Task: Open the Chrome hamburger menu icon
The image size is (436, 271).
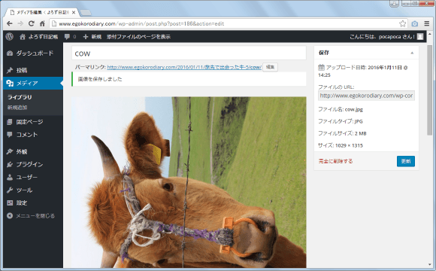Action: click(427, 23)
